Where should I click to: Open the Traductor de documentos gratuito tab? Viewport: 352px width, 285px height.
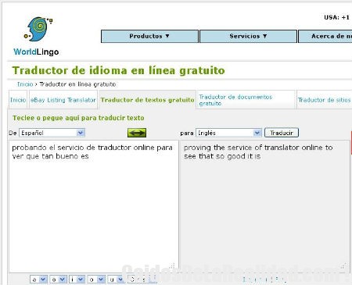click(x=246, y=100)
